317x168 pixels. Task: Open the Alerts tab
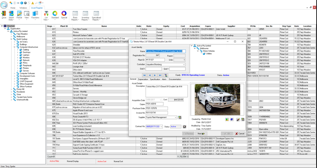click(x=164, y=79)
